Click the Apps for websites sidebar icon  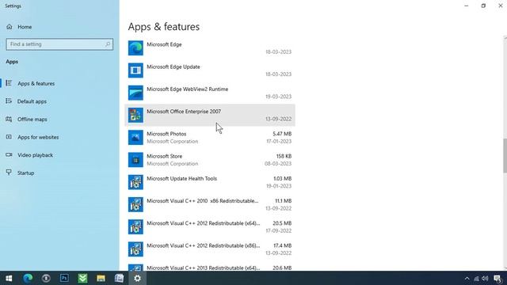[9, 137]
